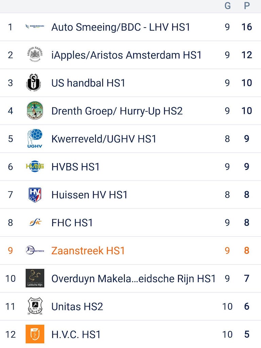Click the Zaanstreek team logo

(35, 250)
